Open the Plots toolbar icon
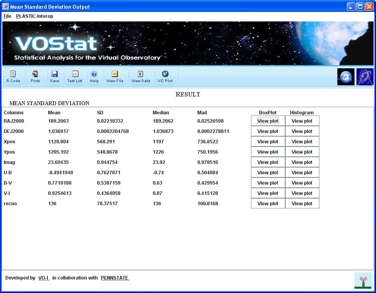This screenshot has width=376, height=293. pyautogui.click(x=35, y=74)
